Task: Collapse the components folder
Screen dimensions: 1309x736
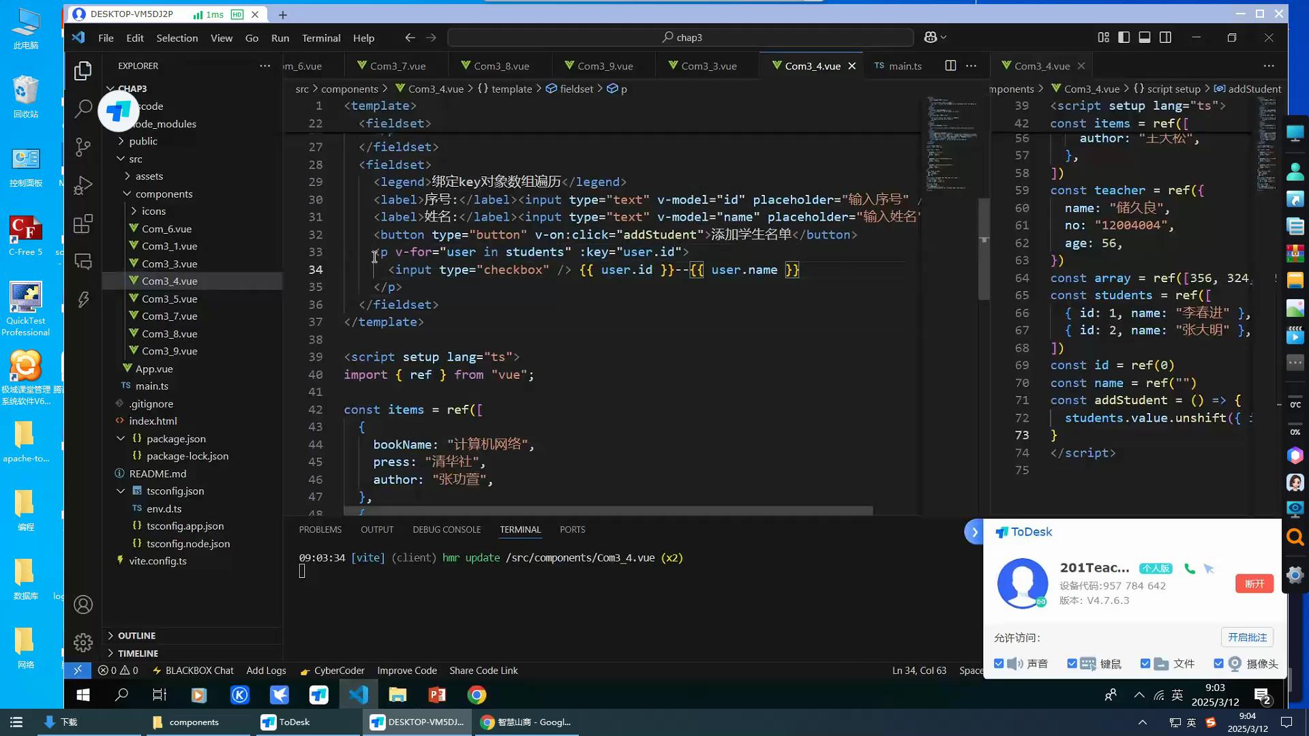Action: click(x=164, y=194)
